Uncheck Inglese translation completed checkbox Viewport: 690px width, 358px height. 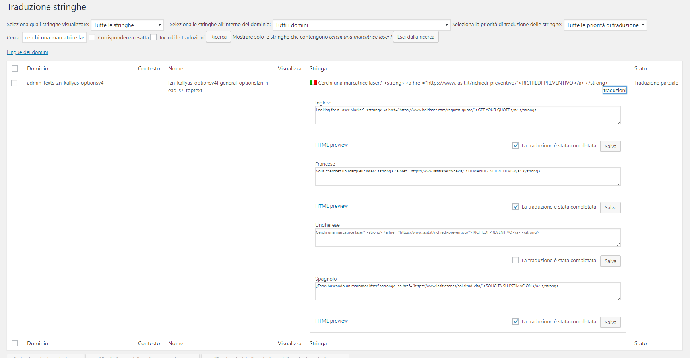point(516,146)
